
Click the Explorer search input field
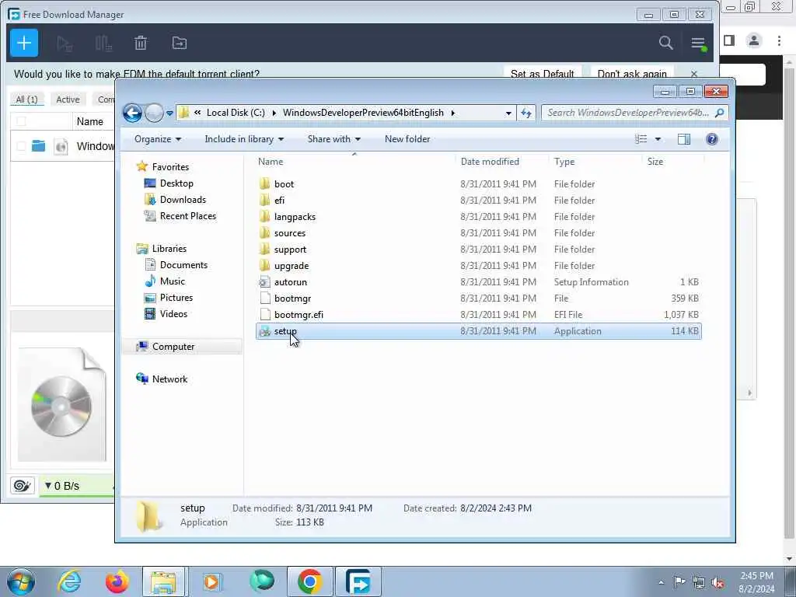coord(628,113)
